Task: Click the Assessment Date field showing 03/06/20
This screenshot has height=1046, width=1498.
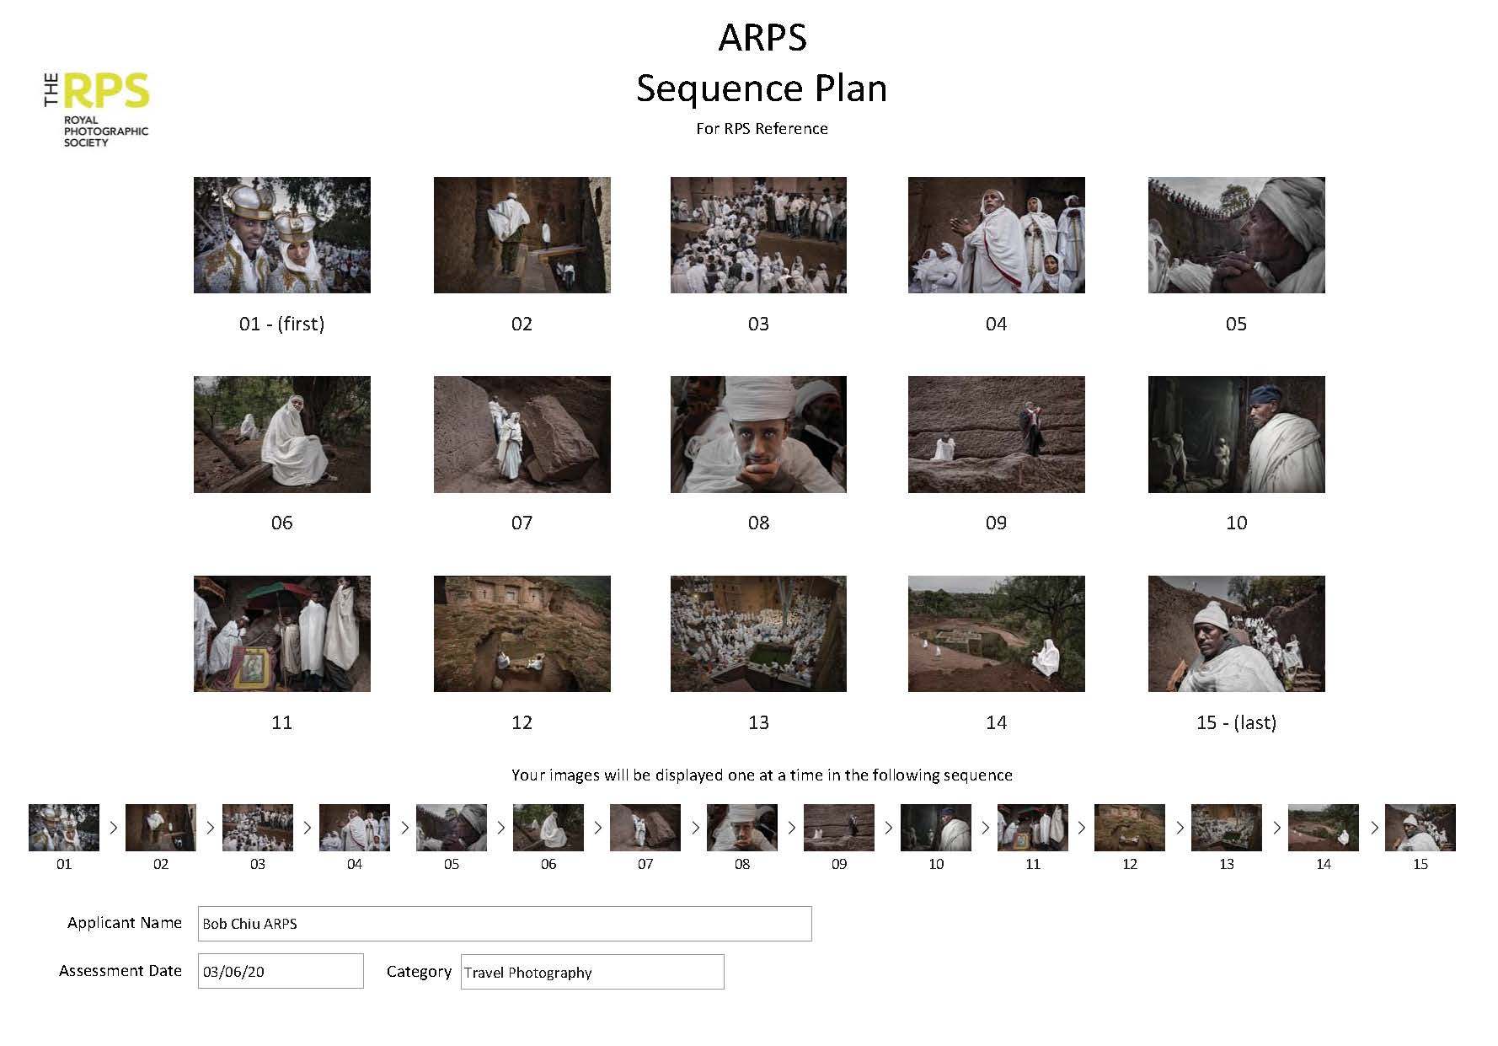Action: click(x=281, y=971)
